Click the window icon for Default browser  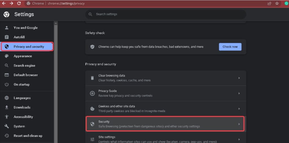(x=7, y=75)
